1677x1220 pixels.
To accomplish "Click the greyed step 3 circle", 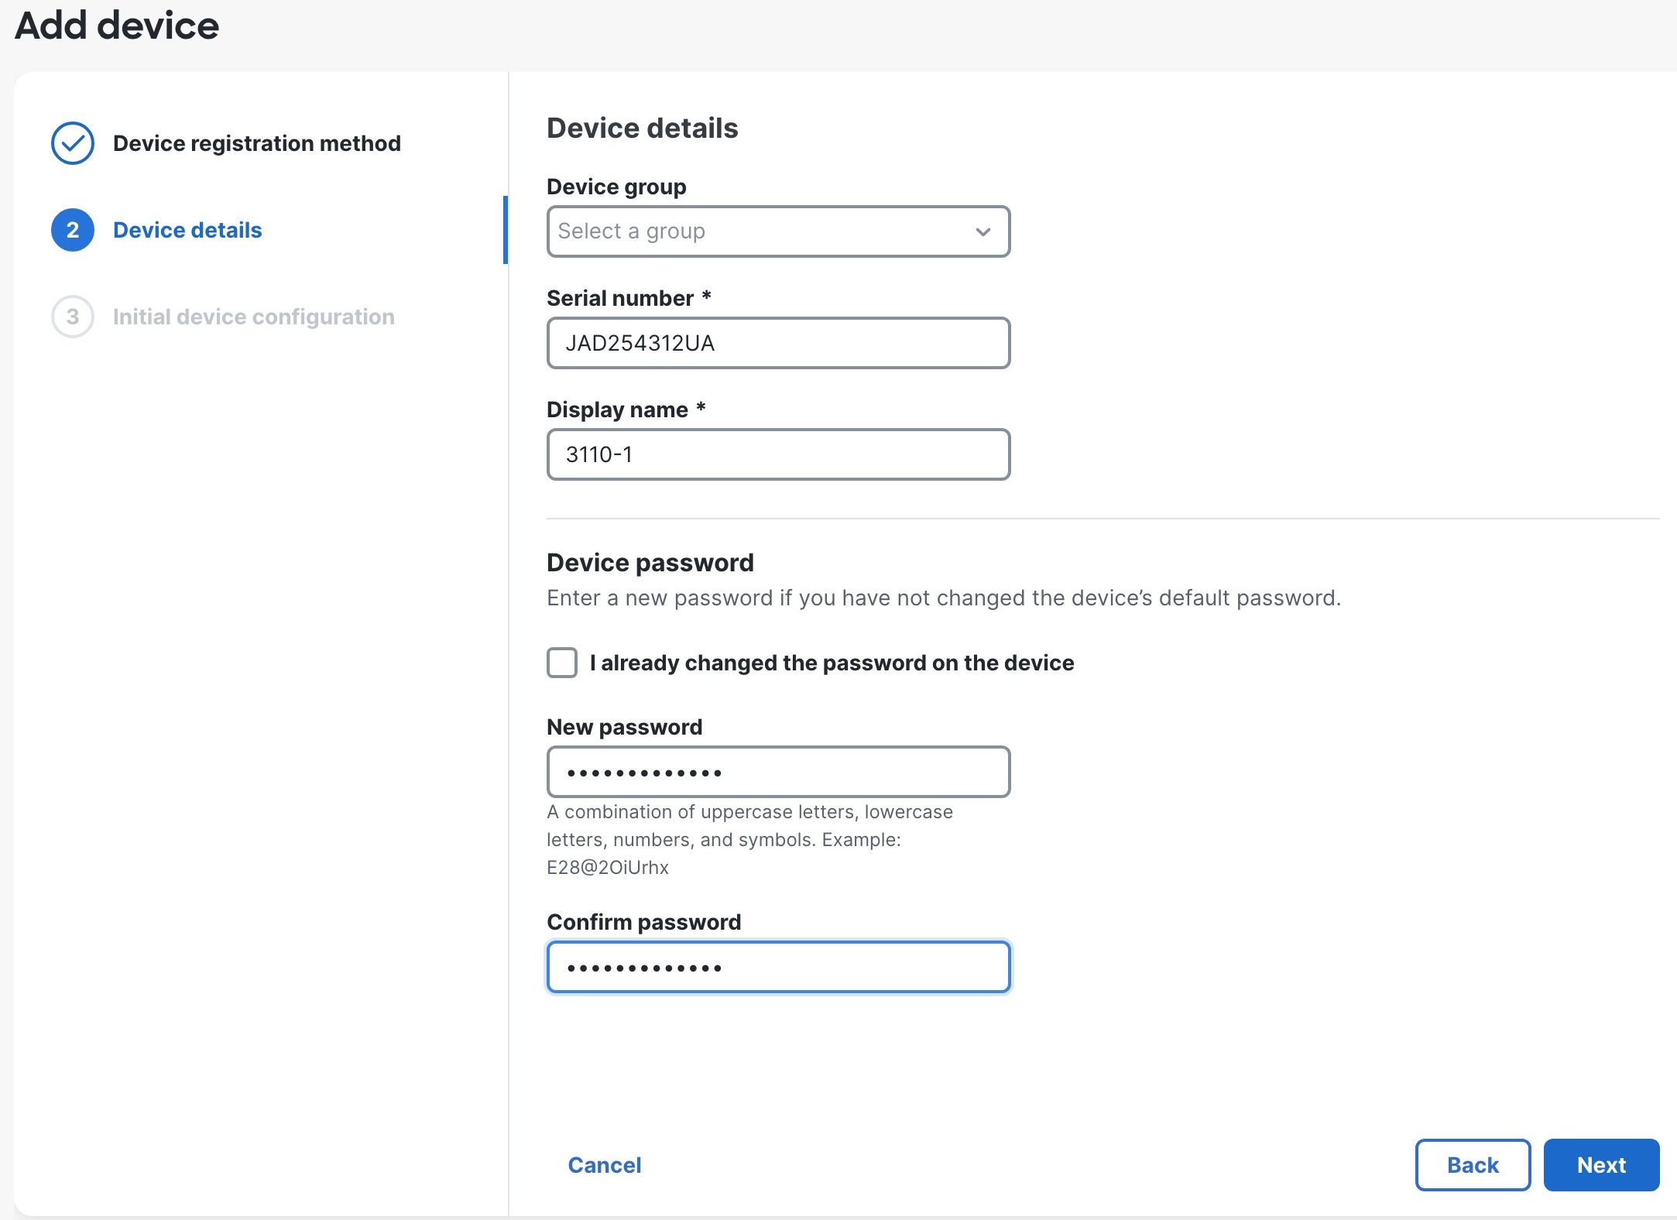I will 73,317.
